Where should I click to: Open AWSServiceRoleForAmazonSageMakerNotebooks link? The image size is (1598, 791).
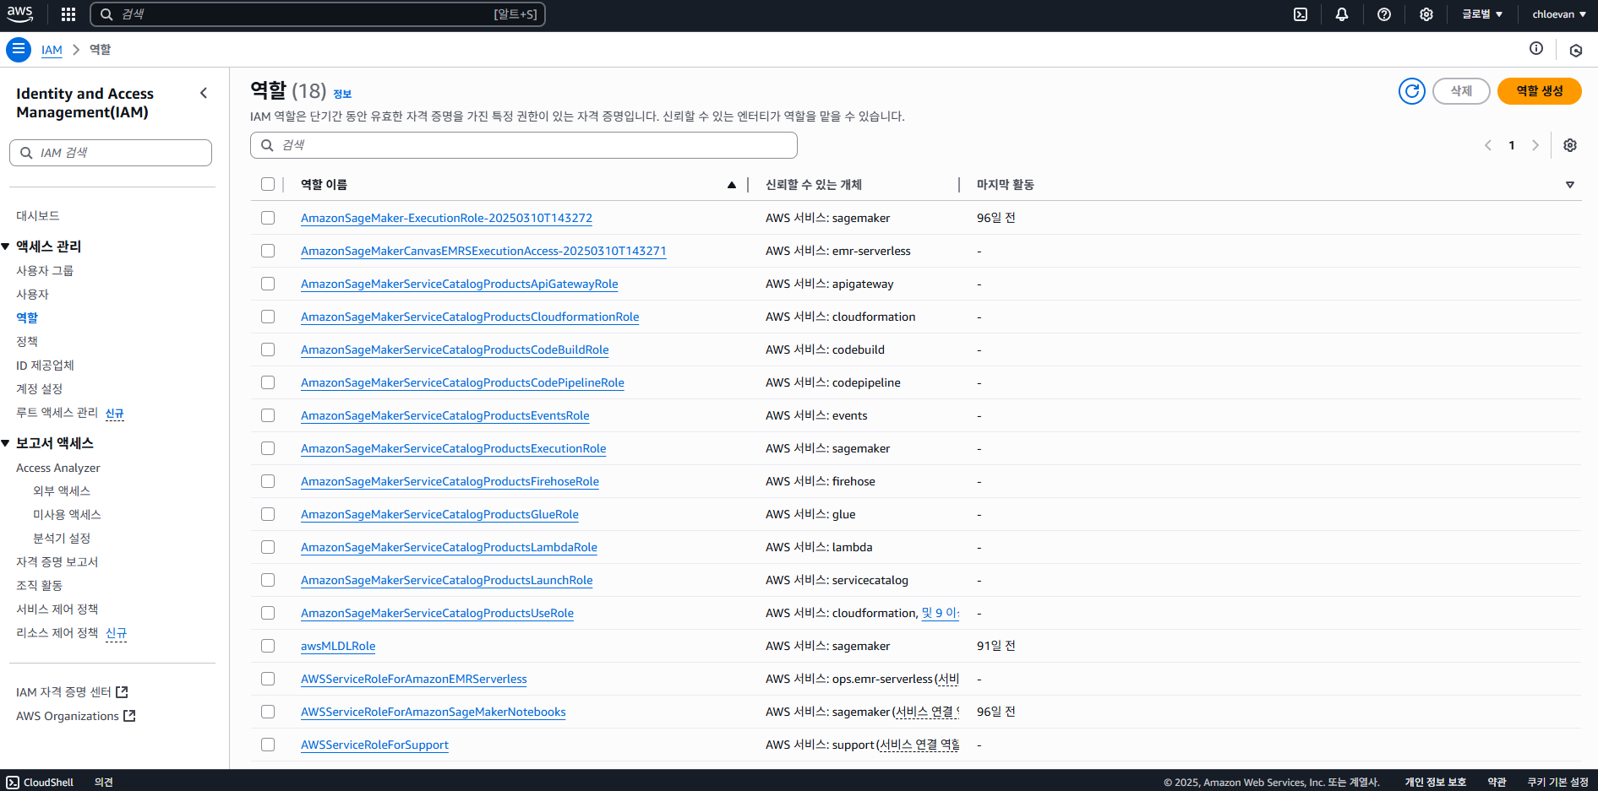click(x=433, y=712)
